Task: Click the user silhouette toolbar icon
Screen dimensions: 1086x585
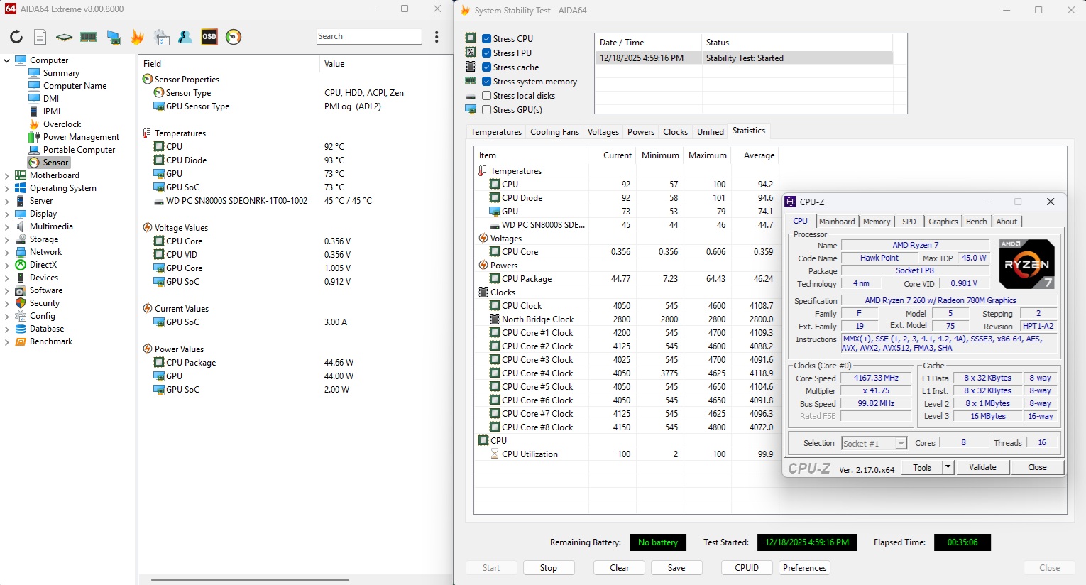Action: pyautogui.click(x=185, y=37)
